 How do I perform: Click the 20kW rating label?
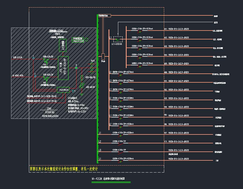(x=49, y=109)
